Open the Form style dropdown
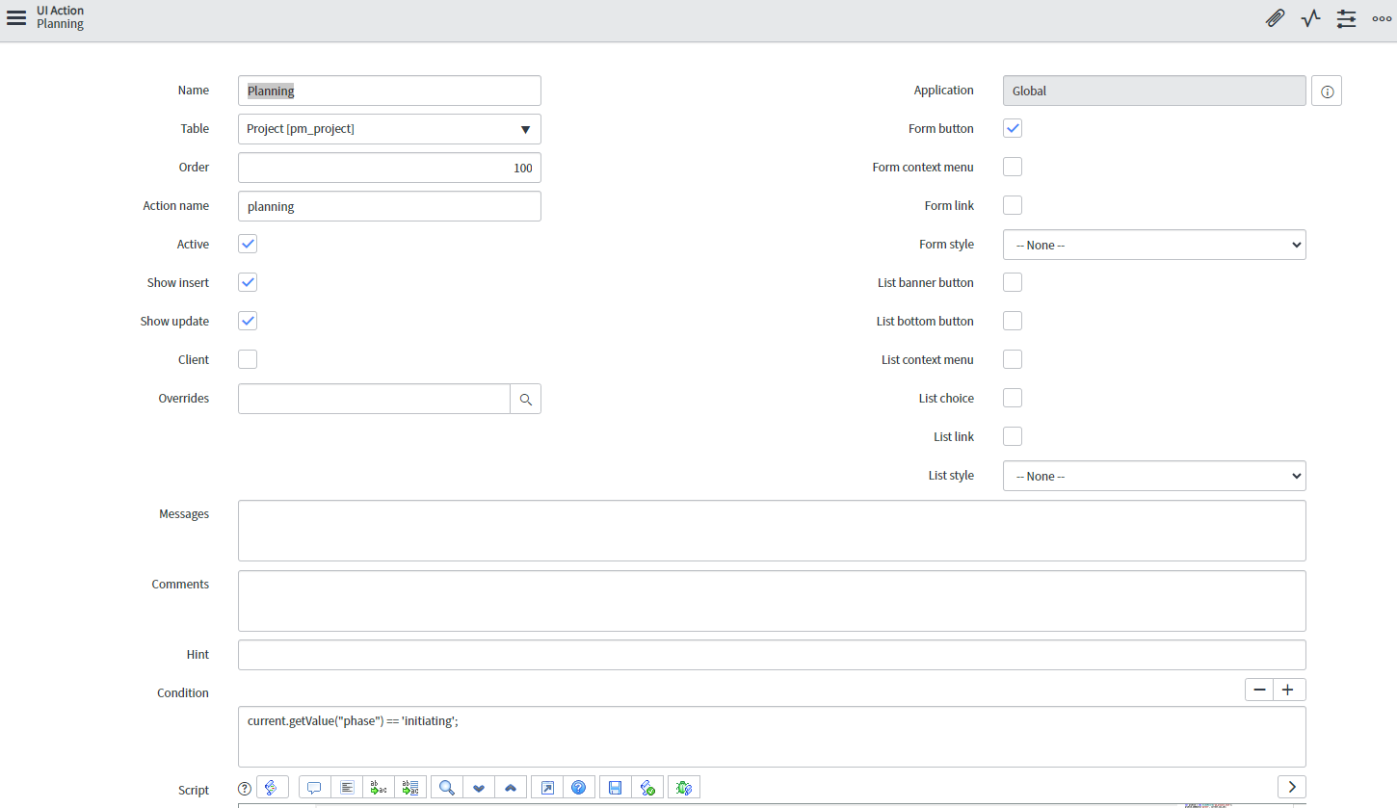Screen dimensions: 1397x808 (x=1154, y=245)
